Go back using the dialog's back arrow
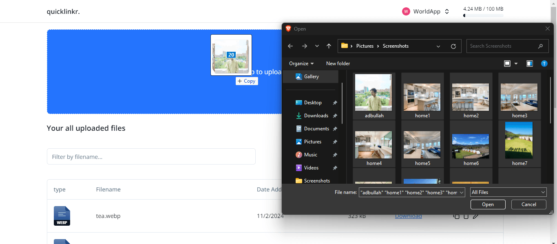The height and width of the screenshot is (244, 557). point(290,46)
